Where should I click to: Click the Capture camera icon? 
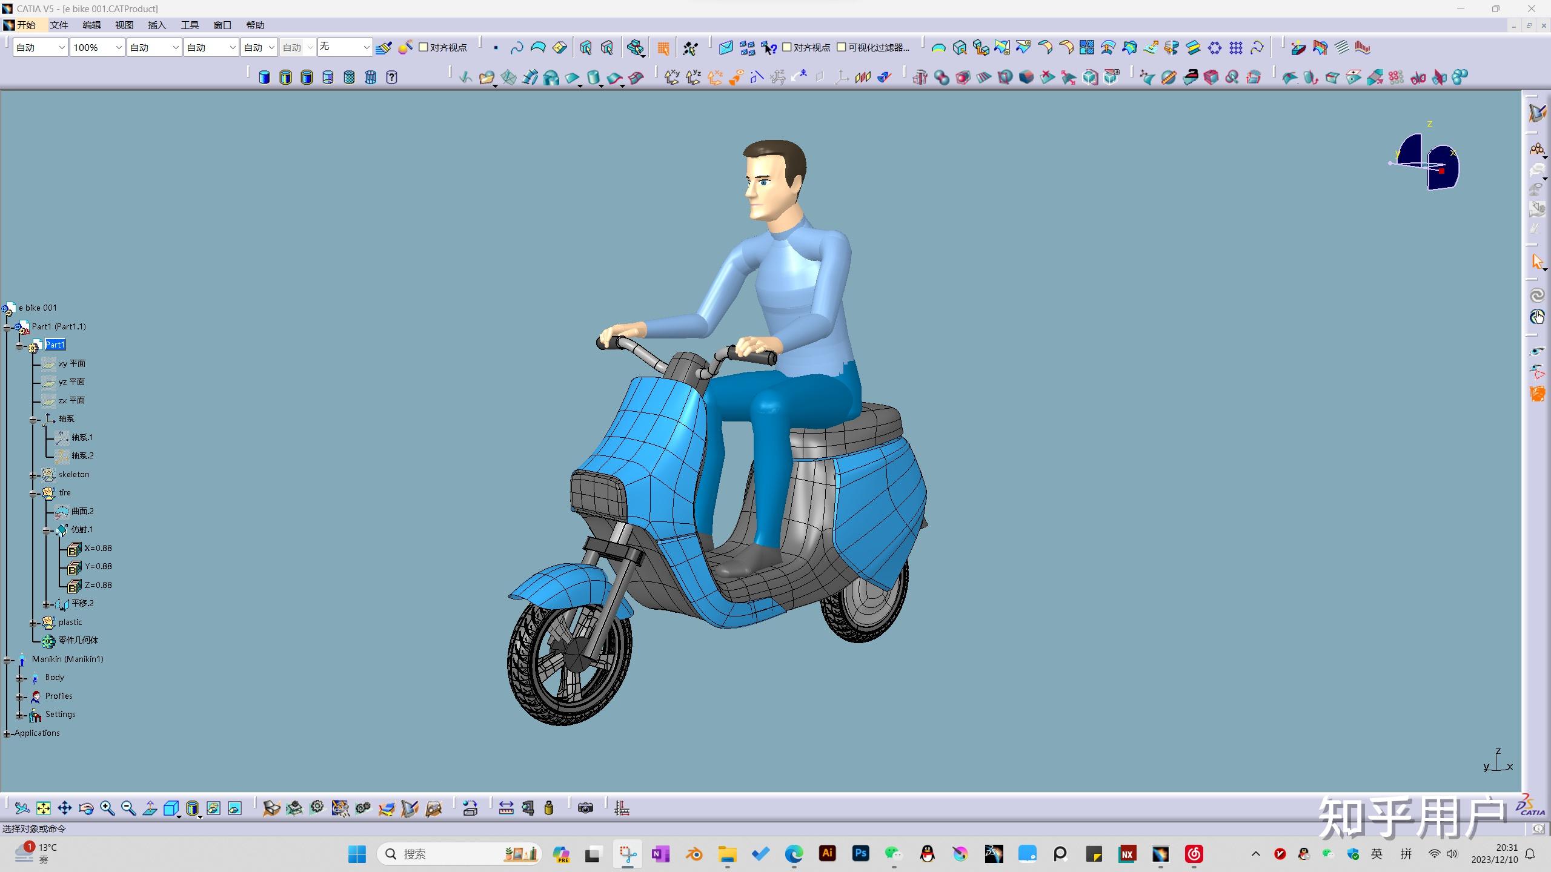tap(585, 808)
